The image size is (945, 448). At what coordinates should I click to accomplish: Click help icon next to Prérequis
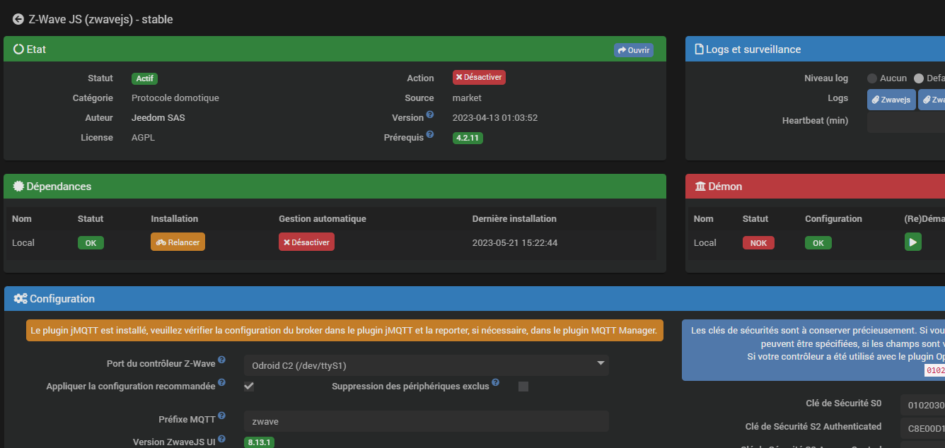[x=430, y=135]
